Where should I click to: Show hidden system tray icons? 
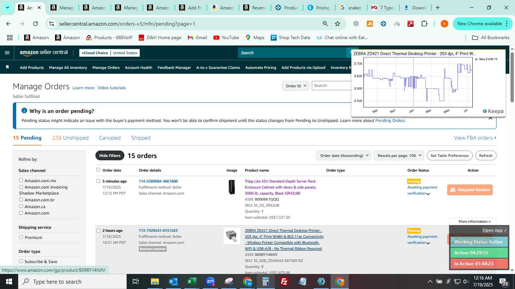(x=430, y=281)
